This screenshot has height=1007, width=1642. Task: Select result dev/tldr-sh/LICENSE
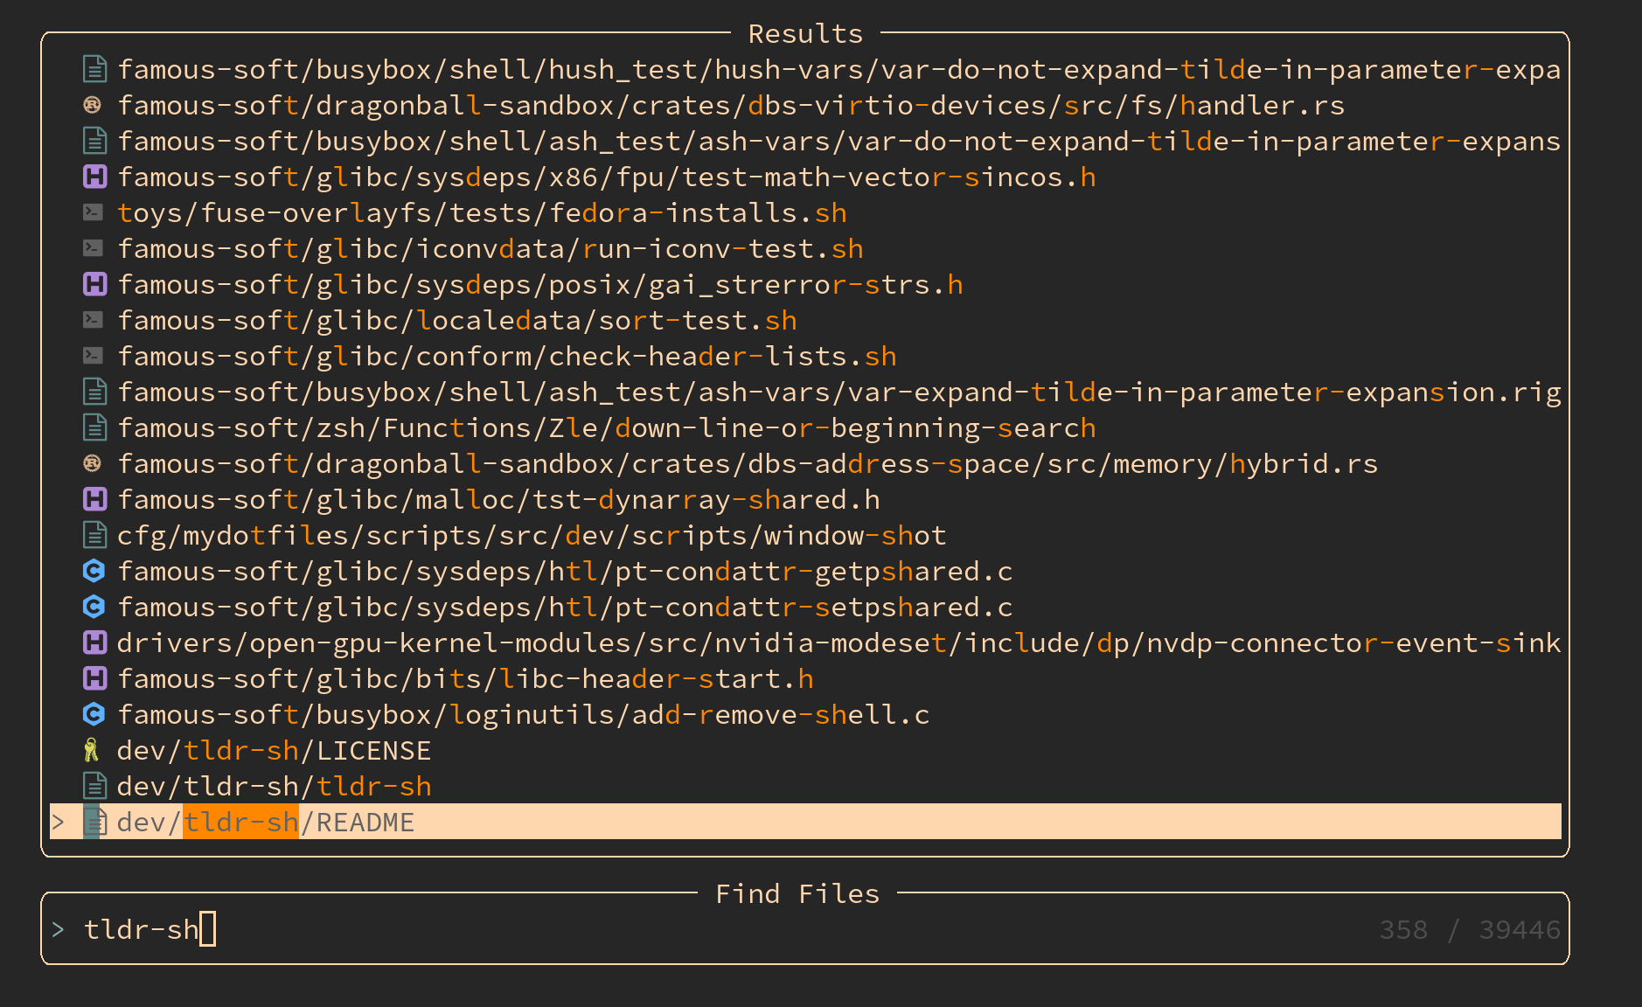click(805, 750)
